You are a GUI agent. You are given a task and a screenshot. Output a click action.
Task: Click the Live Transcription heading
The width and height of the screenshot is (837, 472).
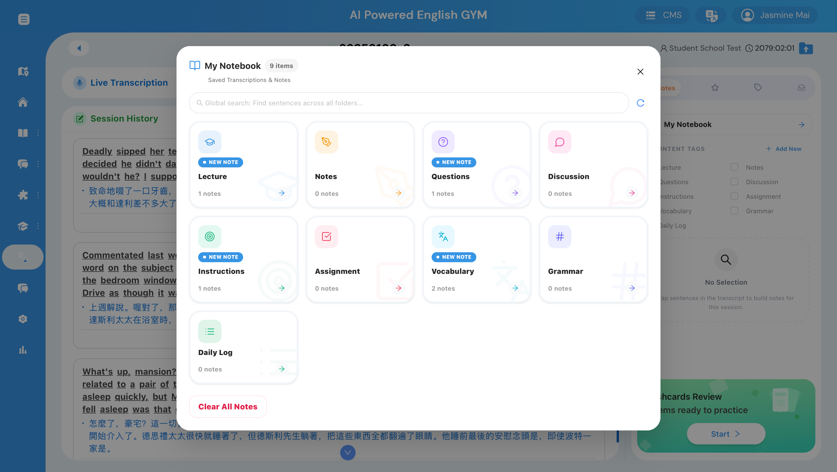129,83
